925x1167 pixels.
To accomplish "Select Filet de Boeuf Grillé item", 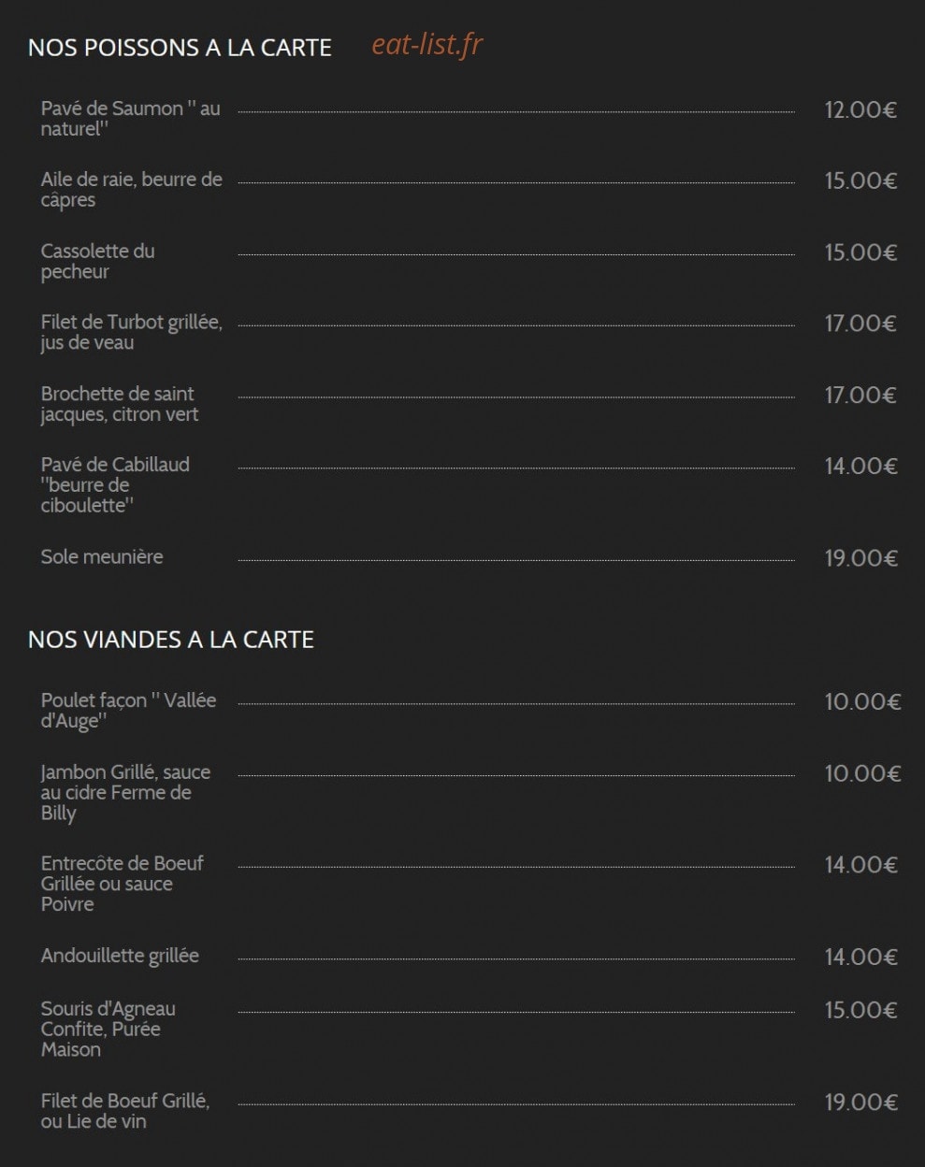I will pos(125,1111).
